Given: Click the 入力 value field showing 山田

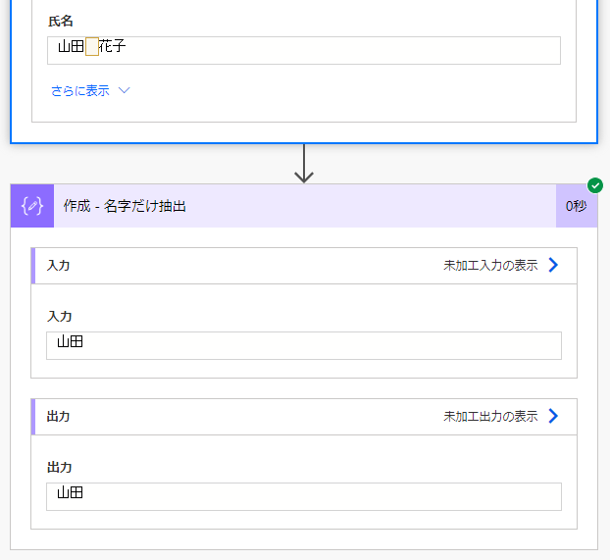Looking at the screenshot, I should (x=304, y=345).
